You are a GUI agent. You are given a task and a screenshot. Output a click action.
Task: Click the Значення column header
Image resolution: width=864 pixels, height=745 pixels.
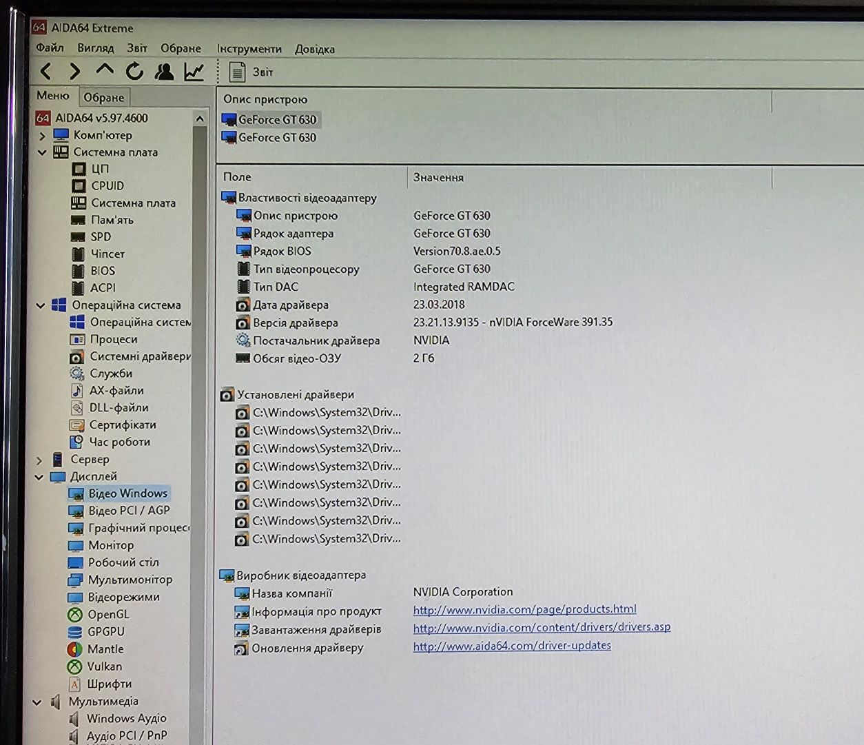click(x=438, y=178)
